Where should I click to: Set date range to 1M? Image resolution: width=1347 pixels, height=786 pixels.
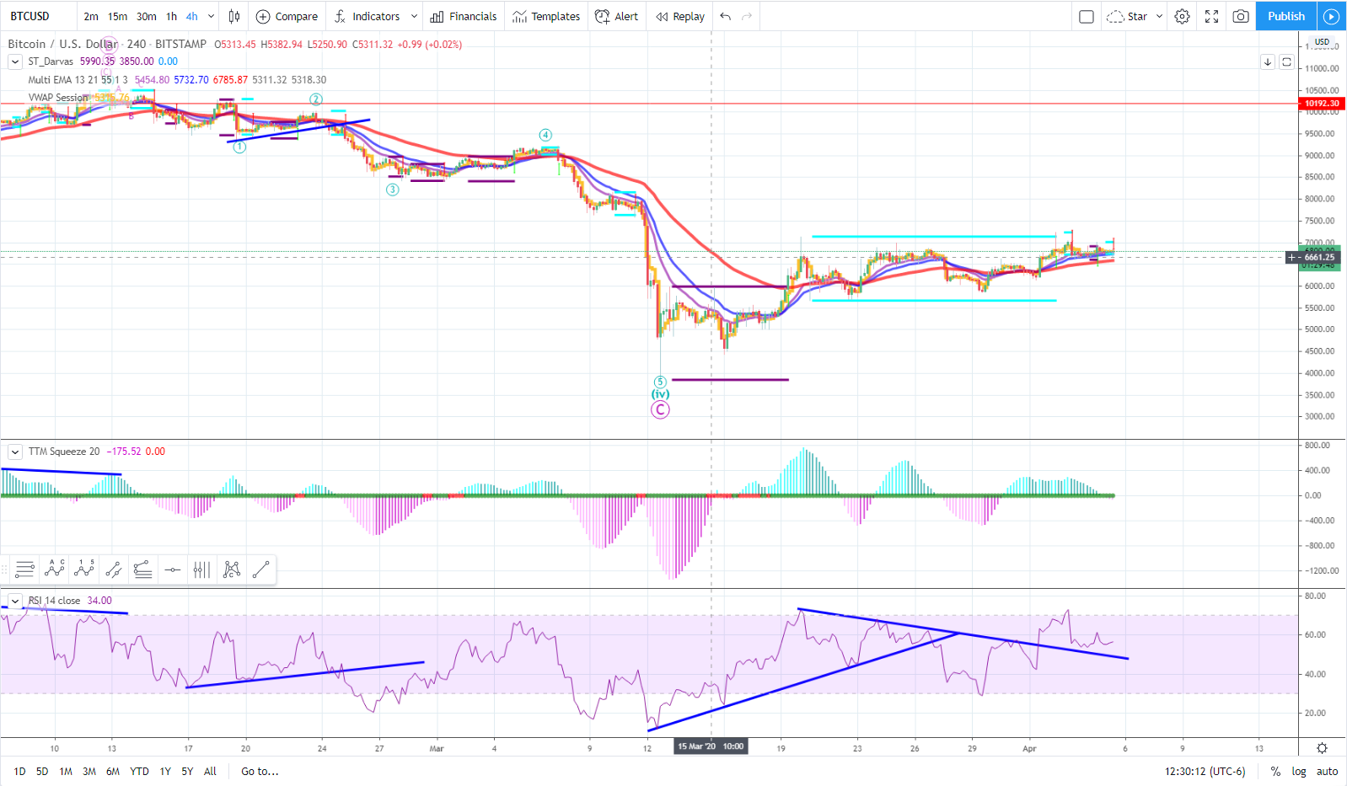[x=66, y=771]
